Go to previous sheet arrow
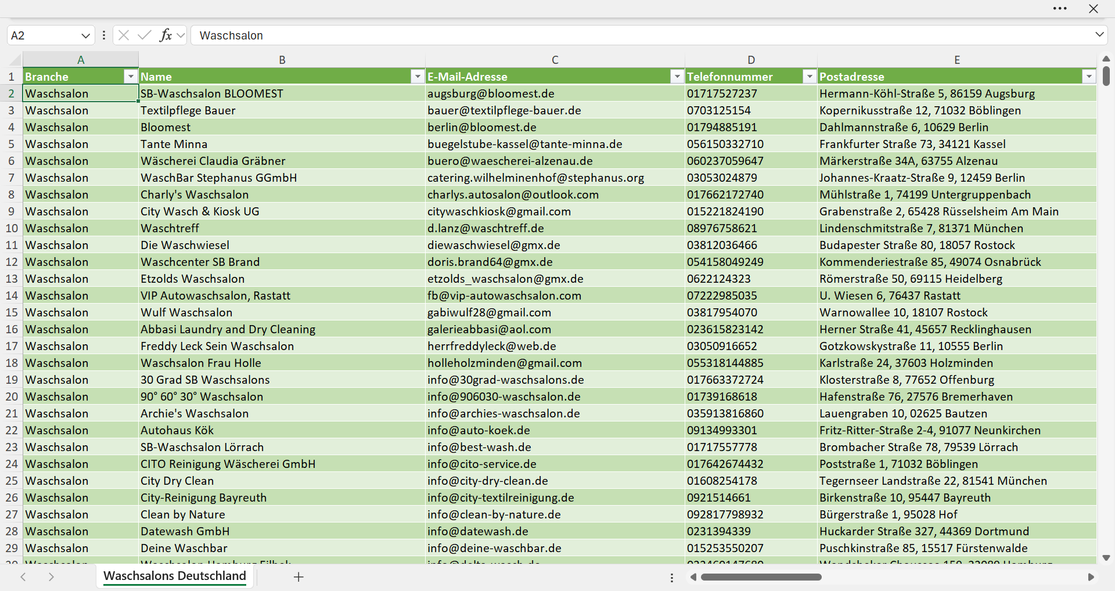 click(x=23, y=577)
